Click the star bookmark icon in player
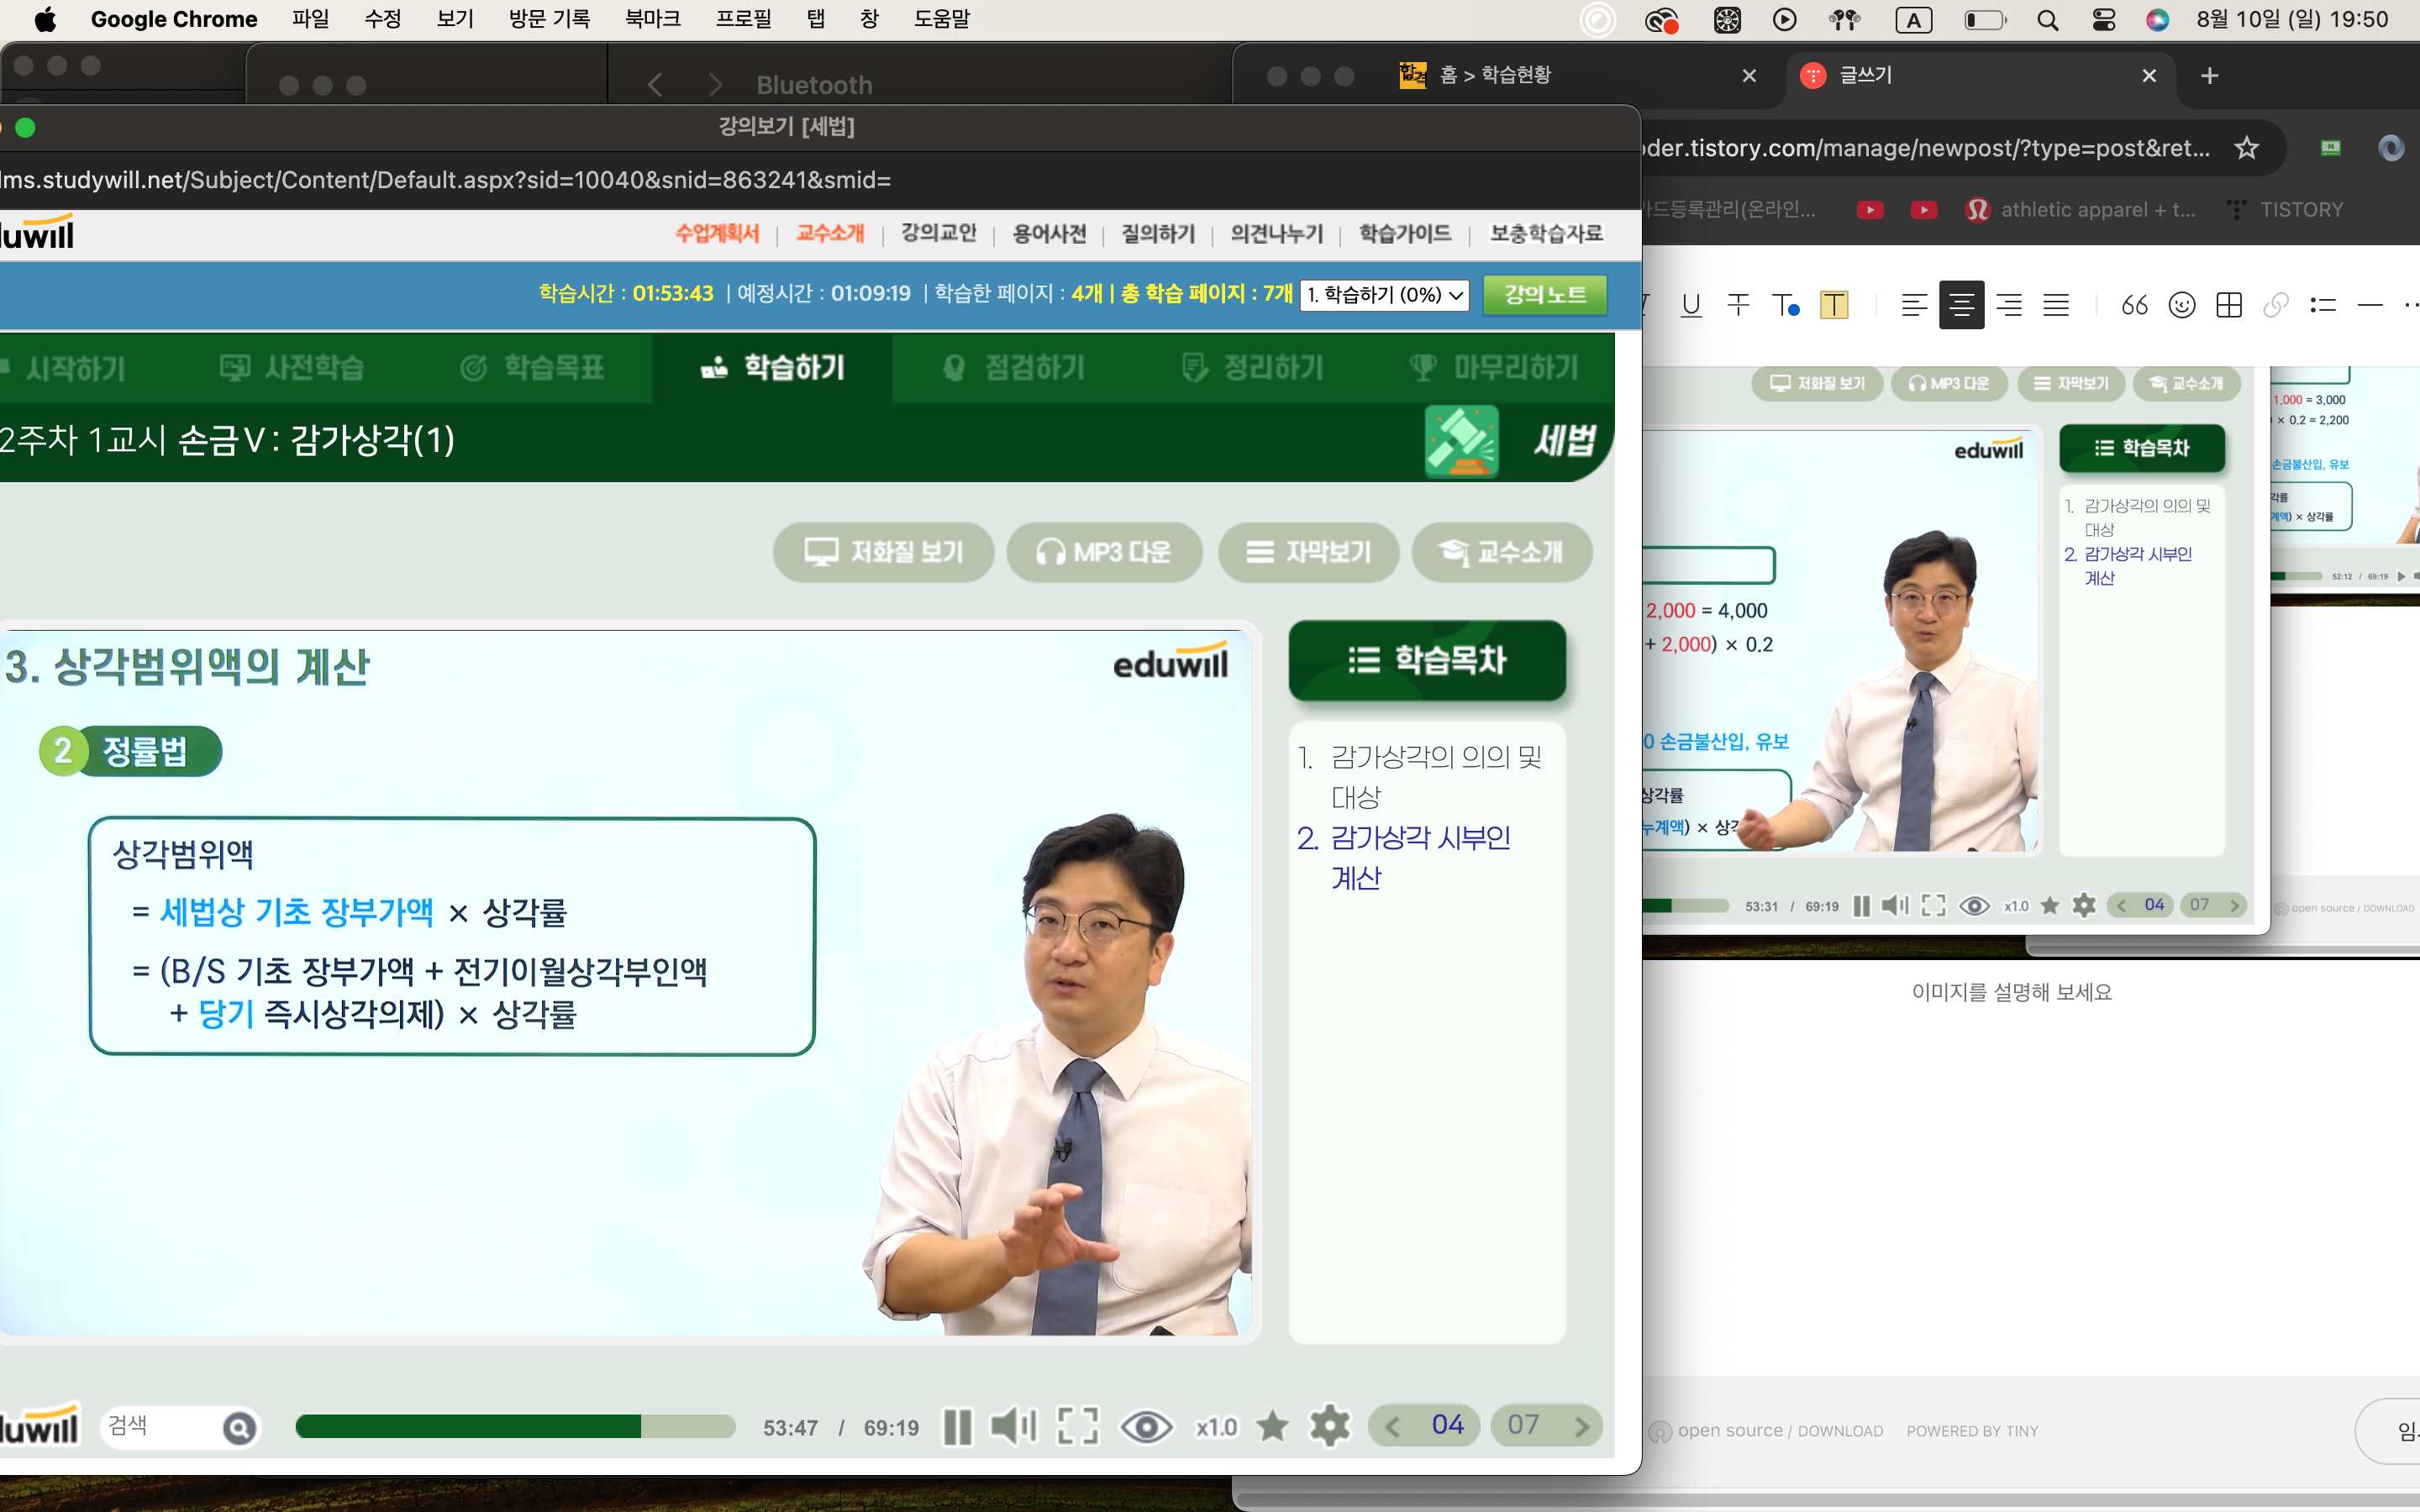 coord(1272,1427)
